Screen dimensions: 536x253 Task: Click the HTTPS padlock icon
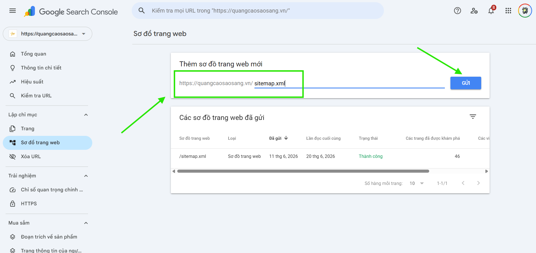click(13, 204)
